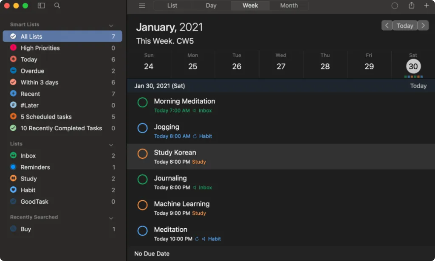Go to next week with the right arrow

[x=423, y=25]
